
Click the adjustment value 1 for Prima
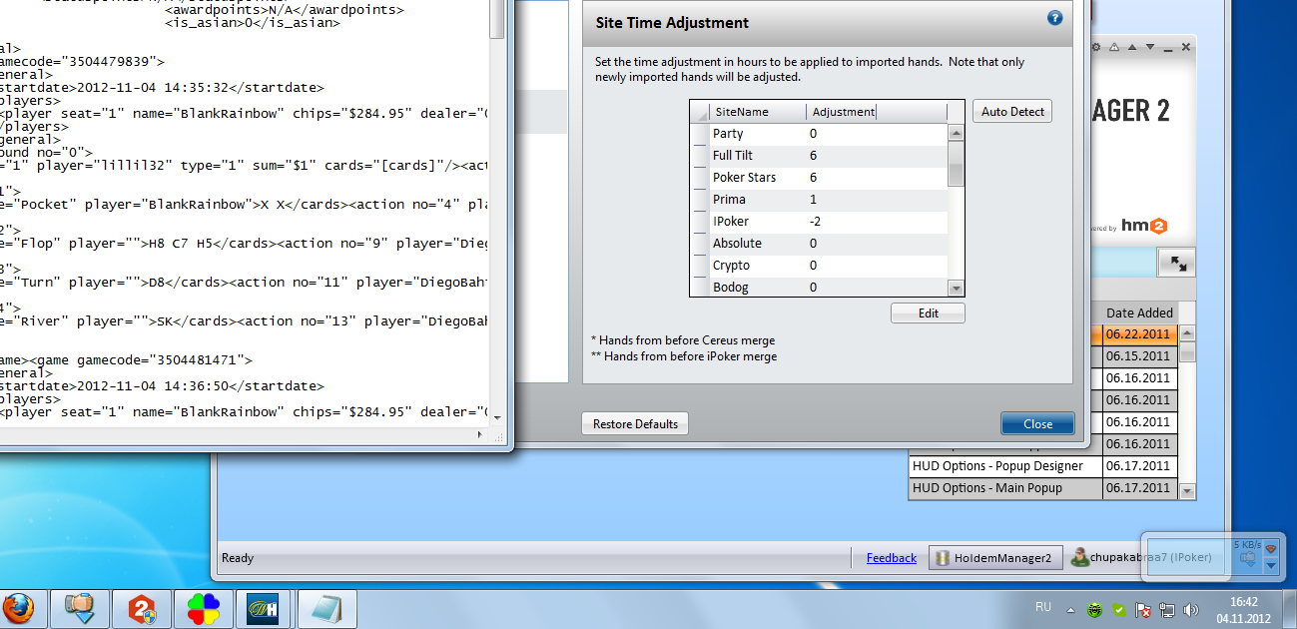coord(813,200)
